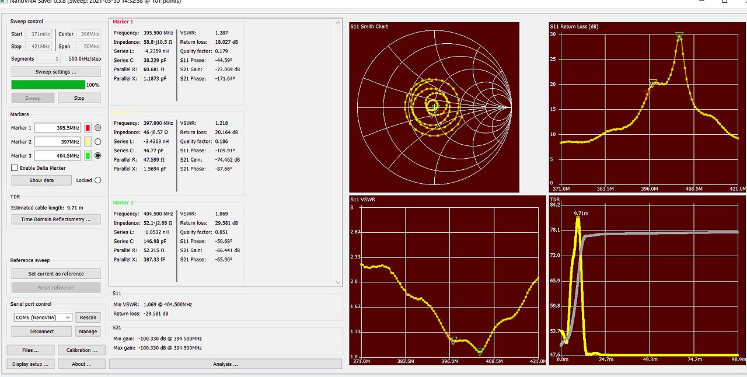
Task: Set current sweep as reference
Action: click(x=56, y=274)
